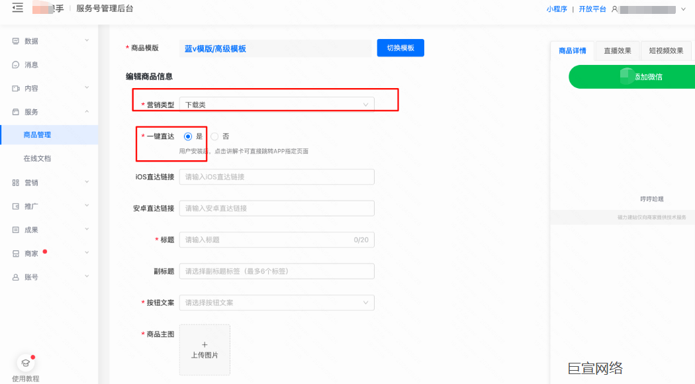Viewport: 695px width, 384px height.
Task: Click the 蓝v模版/高级模板 template link
Action: [215, 49]
